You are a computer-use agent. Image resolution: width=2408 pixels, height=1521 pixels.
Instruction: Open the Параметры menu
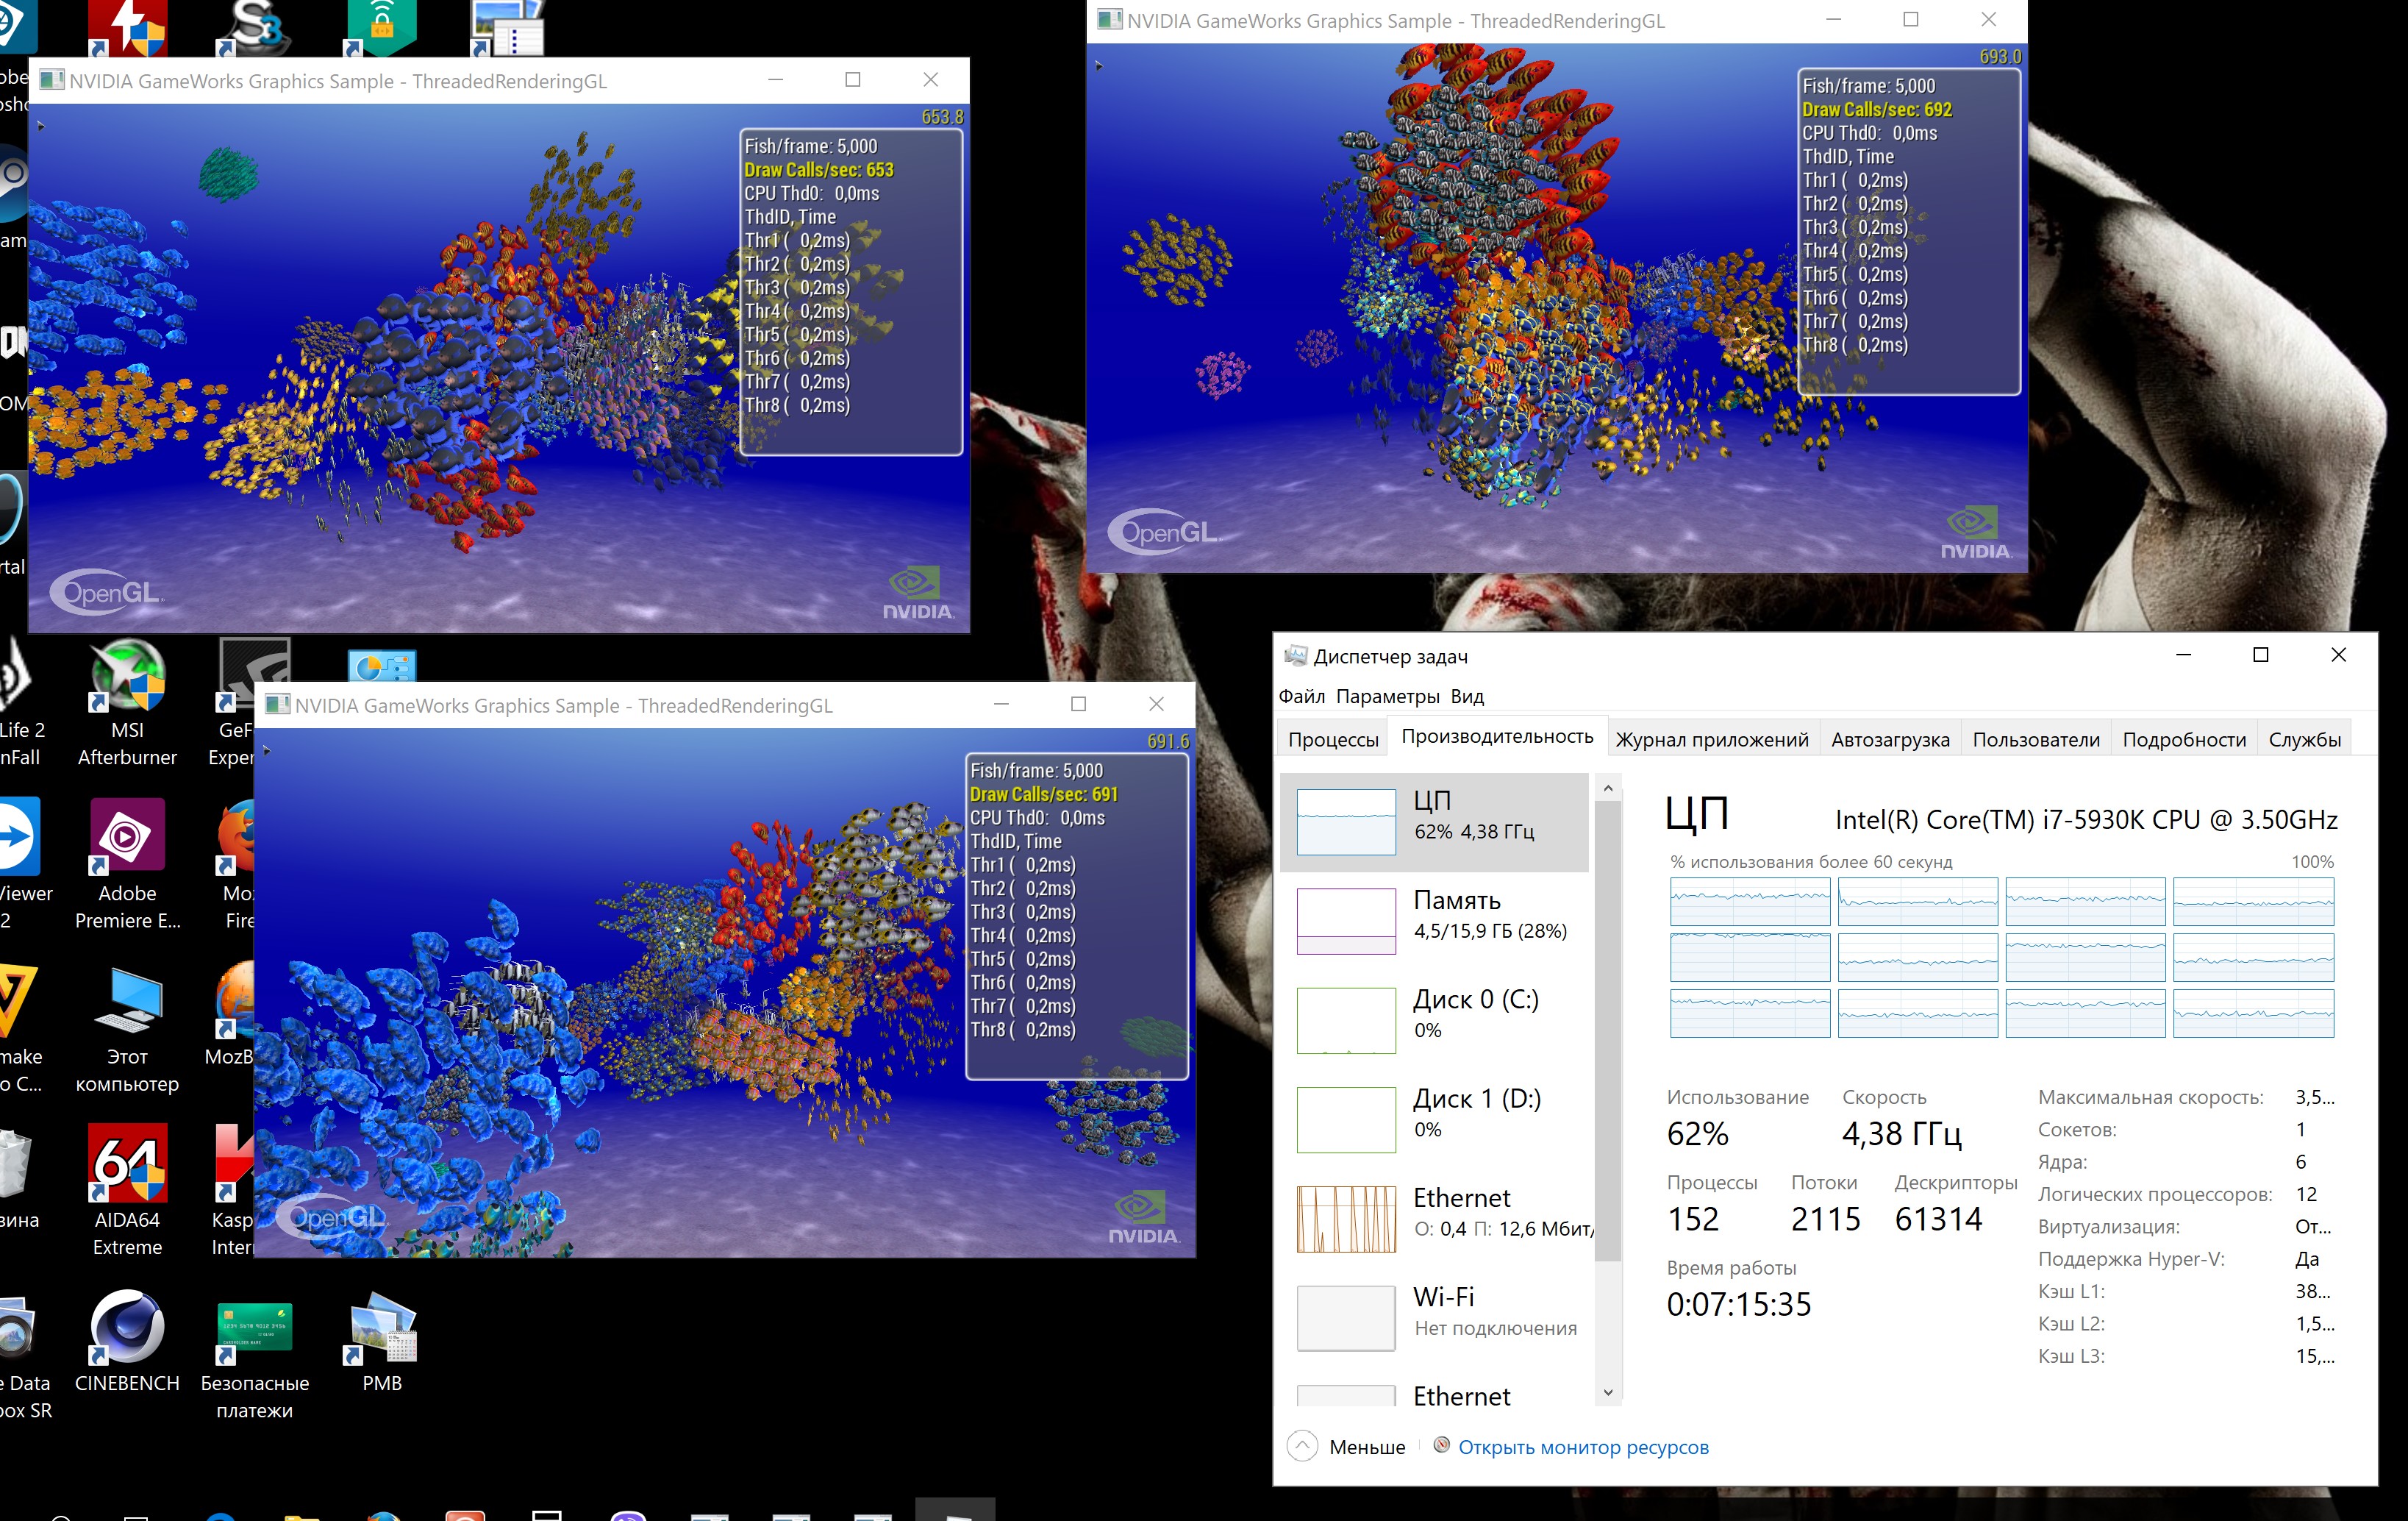pos(1387,696)
